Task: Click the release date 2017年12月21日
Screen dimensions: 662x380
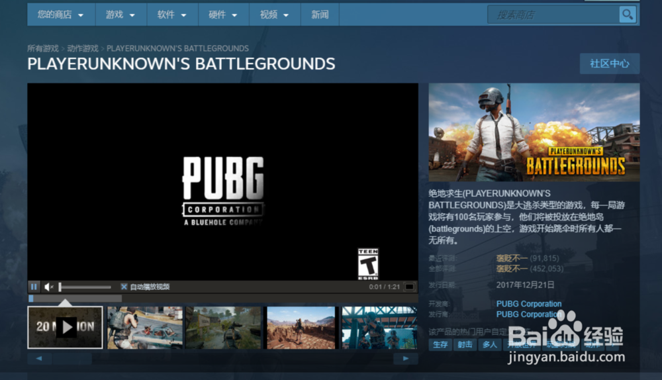Action: pos(525,285)
